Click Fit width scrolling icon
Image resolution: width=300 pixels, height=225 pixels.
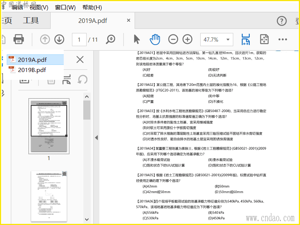point(246,39)
